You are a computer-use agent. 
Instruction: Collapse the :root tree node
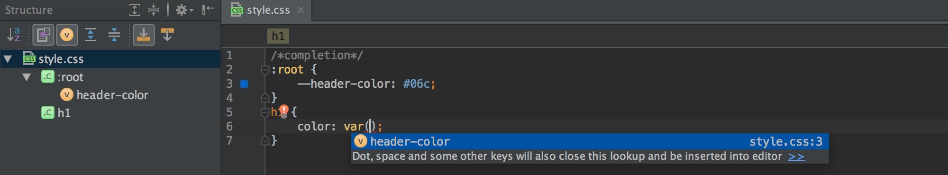click(x=27, y=77)
